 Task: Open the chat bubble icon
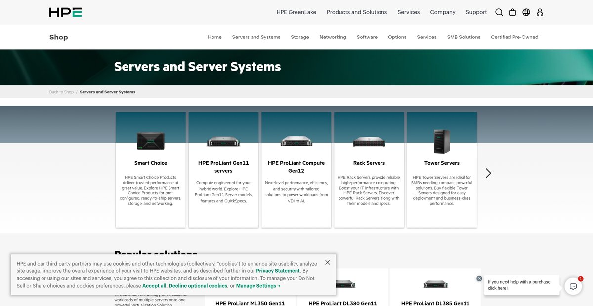573,286
